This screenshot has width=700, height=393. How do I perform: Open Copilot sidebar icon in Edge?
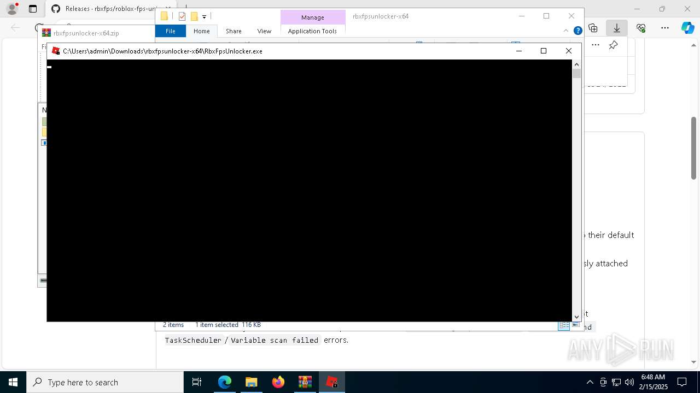tap(688, 28)
